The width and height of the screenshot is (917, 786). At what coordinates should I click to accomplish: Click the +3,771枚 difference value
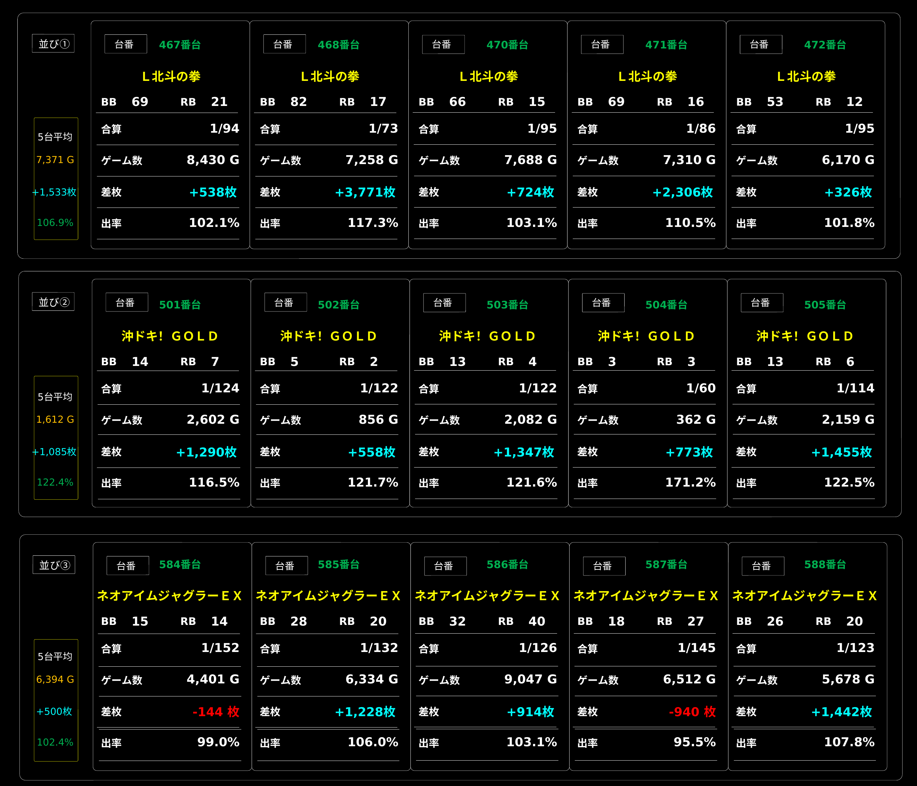[x=365, y=192]
